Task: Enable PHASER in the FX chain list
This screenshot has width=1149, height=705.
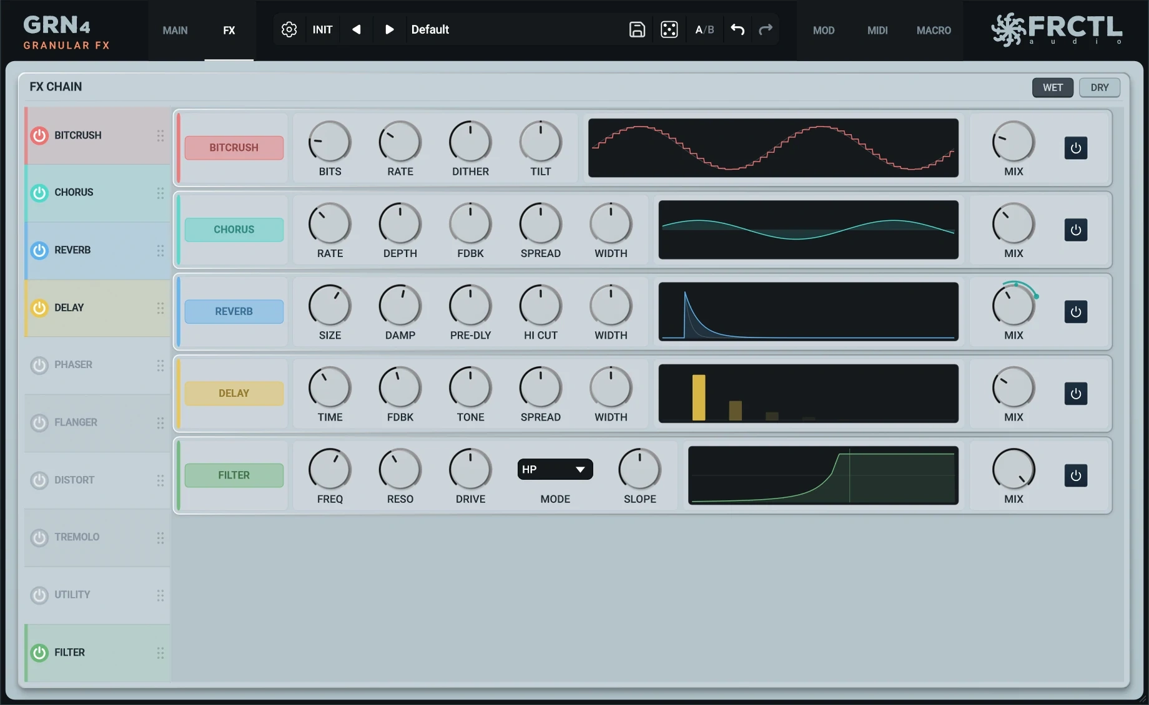Action: 39,365
